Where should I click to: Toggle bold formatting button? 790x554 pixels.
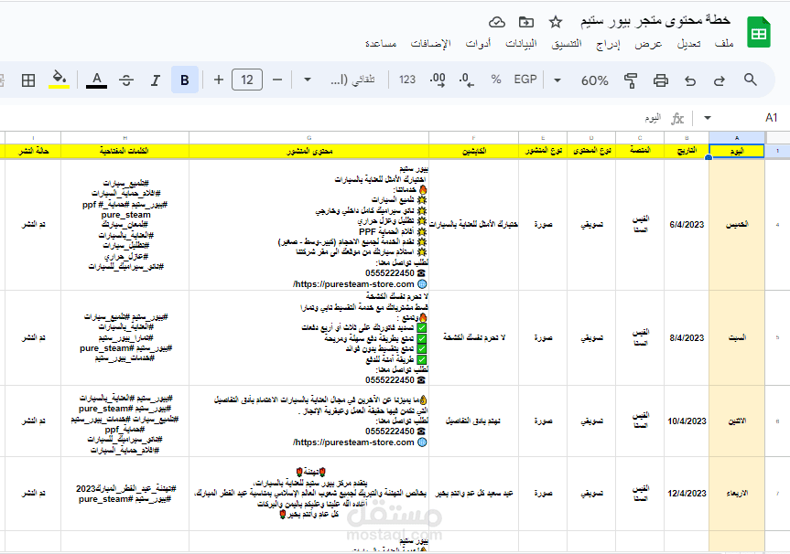(x=184, y=80)
